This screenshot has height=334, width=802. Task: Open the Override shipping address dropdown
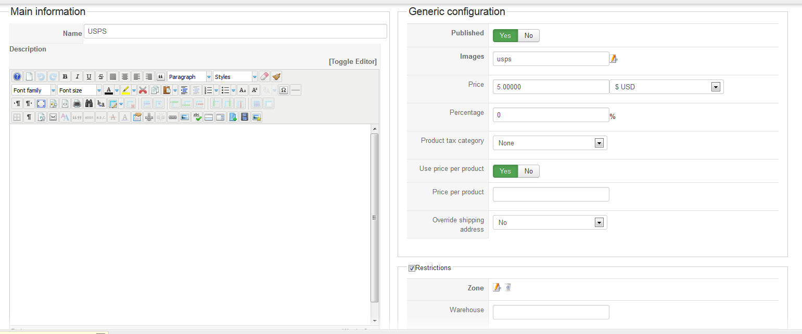click(x=549, y=222)
